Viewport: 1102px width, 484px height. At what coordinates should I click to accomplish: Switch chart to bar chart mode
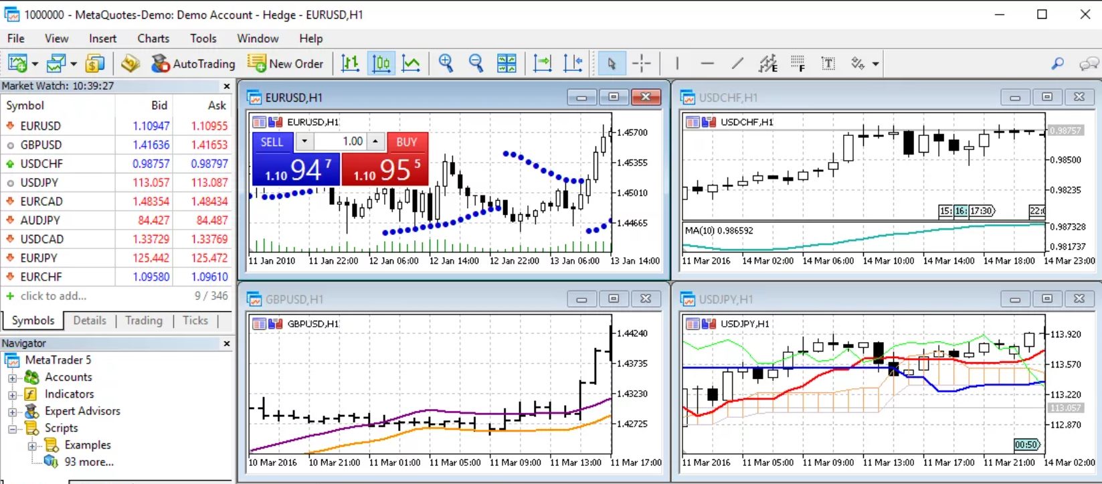pyautogui.click(x=350, y=64)
